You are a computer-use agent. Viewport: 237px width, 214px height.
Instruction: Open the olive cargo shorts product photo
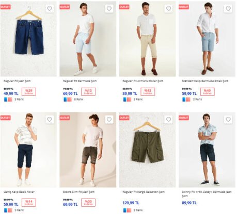tap(148, 150)
